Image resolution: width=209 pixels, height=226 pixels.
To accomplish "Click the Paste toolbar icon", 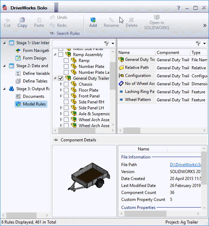I will tap(39, 20).
